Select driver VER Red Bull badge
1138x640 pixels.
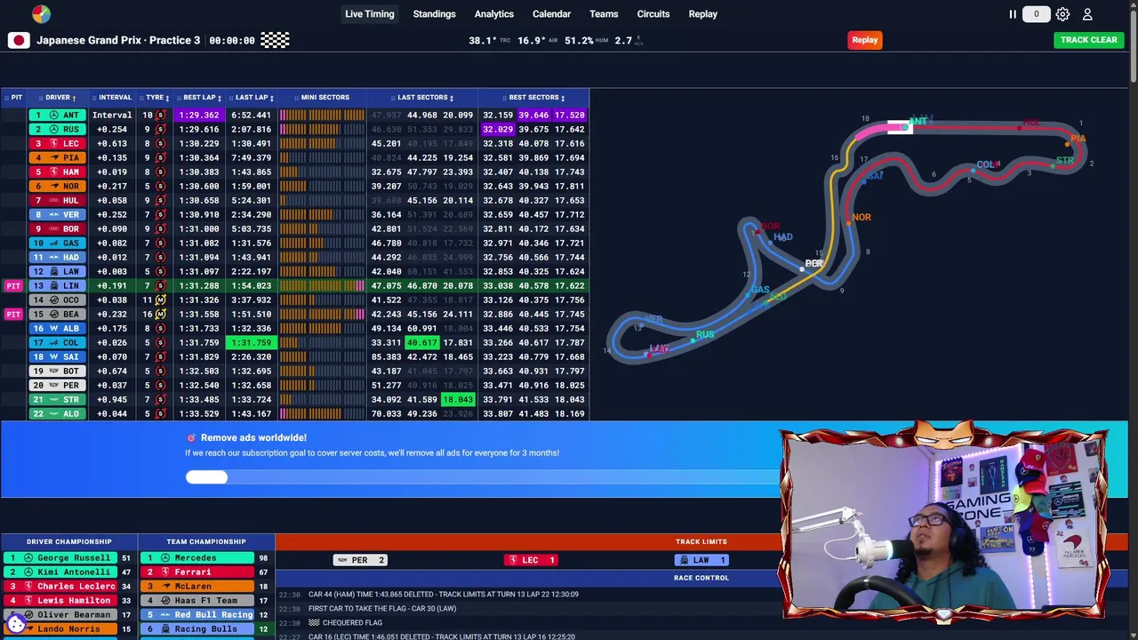point(57,214)
